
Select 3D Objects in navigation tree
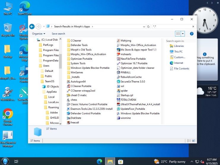(51, 86)
